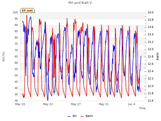161x121 pixels.
Task: Click the final RH data point after Jun 4
Action: point(141,56)
